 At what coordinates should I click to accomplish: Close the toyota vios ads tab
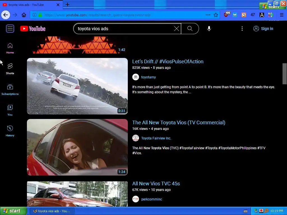[58, 5]
